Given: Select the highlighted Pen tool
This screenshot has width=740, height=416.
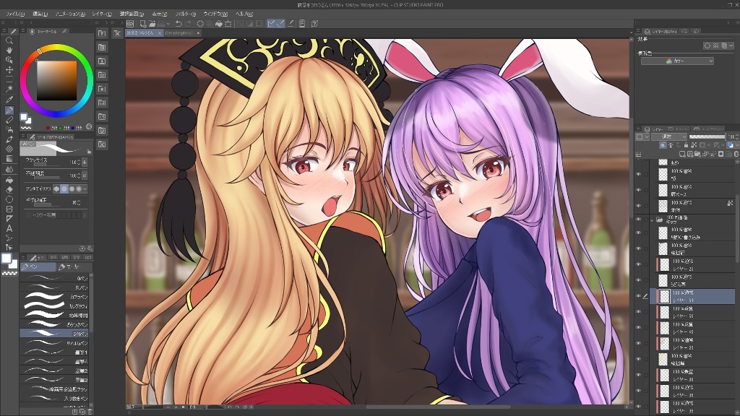Looking at the screenshot, I should (9, 110).
